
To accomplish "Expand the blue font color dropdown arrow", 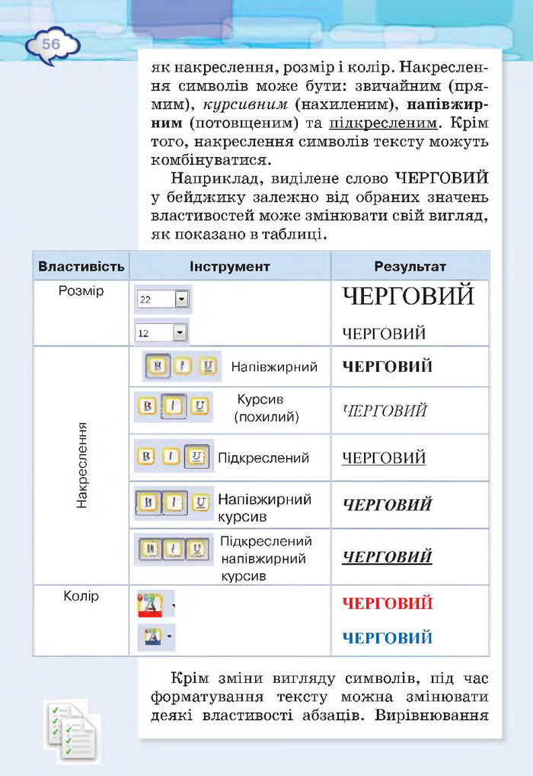I will (x=170, y=635).
